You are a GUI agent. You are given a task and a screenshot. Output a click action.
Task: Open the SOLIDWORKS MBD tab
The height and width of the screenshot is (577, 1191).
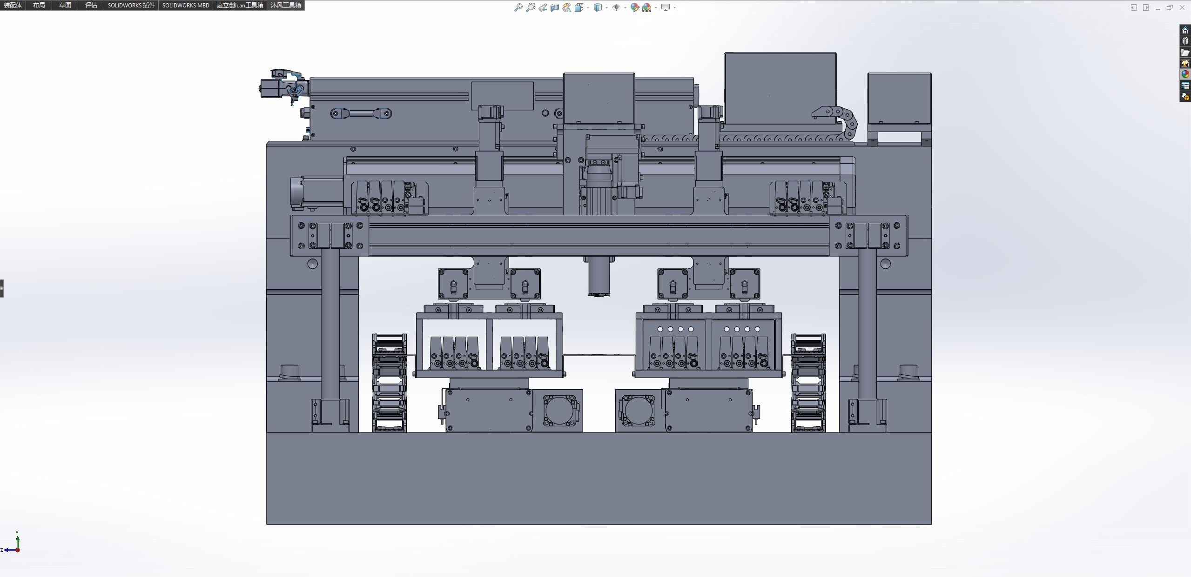coord(186,5)
